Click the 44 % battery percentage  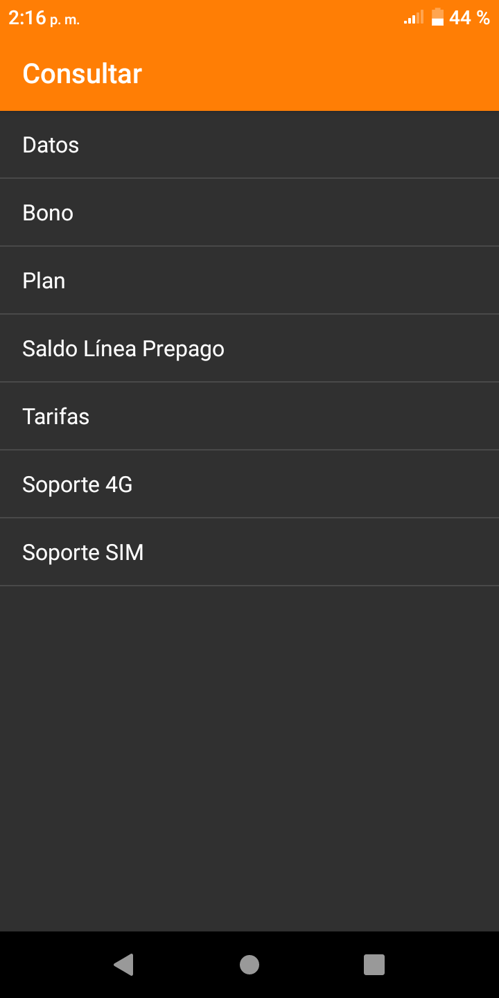click(x=469, y=18)
